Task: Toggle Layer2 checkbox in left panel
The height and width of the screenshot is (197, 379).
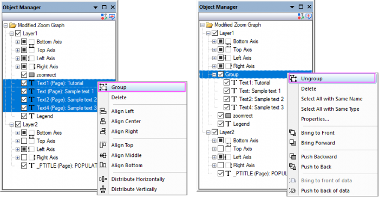Action: pyautogui.click(x=18, y=124)
